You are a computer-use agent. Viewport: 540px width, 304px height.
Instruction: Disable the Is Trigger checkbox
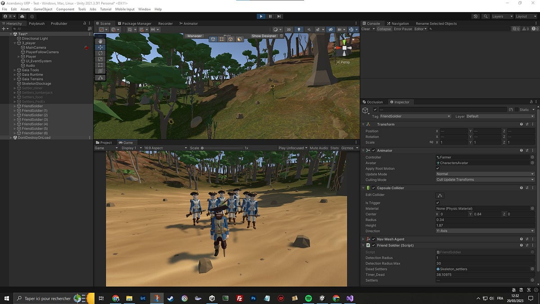click(438, 203)
